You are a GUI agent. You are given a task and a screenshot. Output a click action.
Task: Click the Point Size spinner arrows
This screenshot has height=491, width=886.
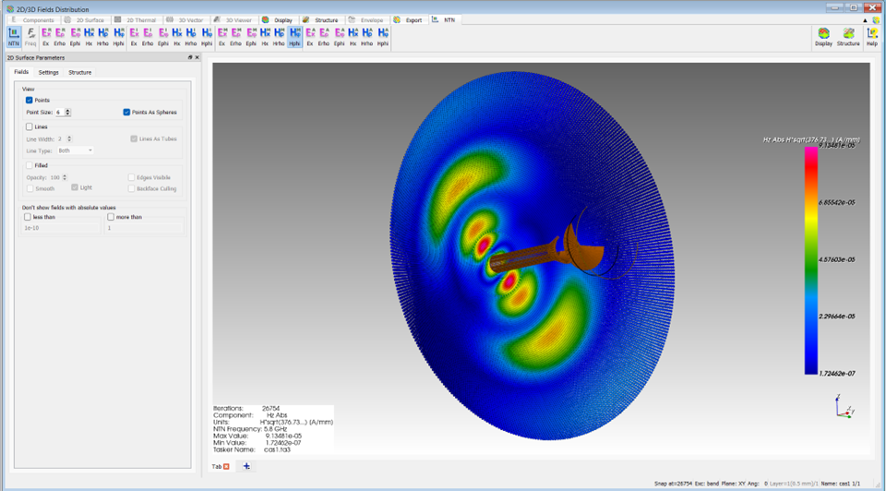tap(67, 113)
